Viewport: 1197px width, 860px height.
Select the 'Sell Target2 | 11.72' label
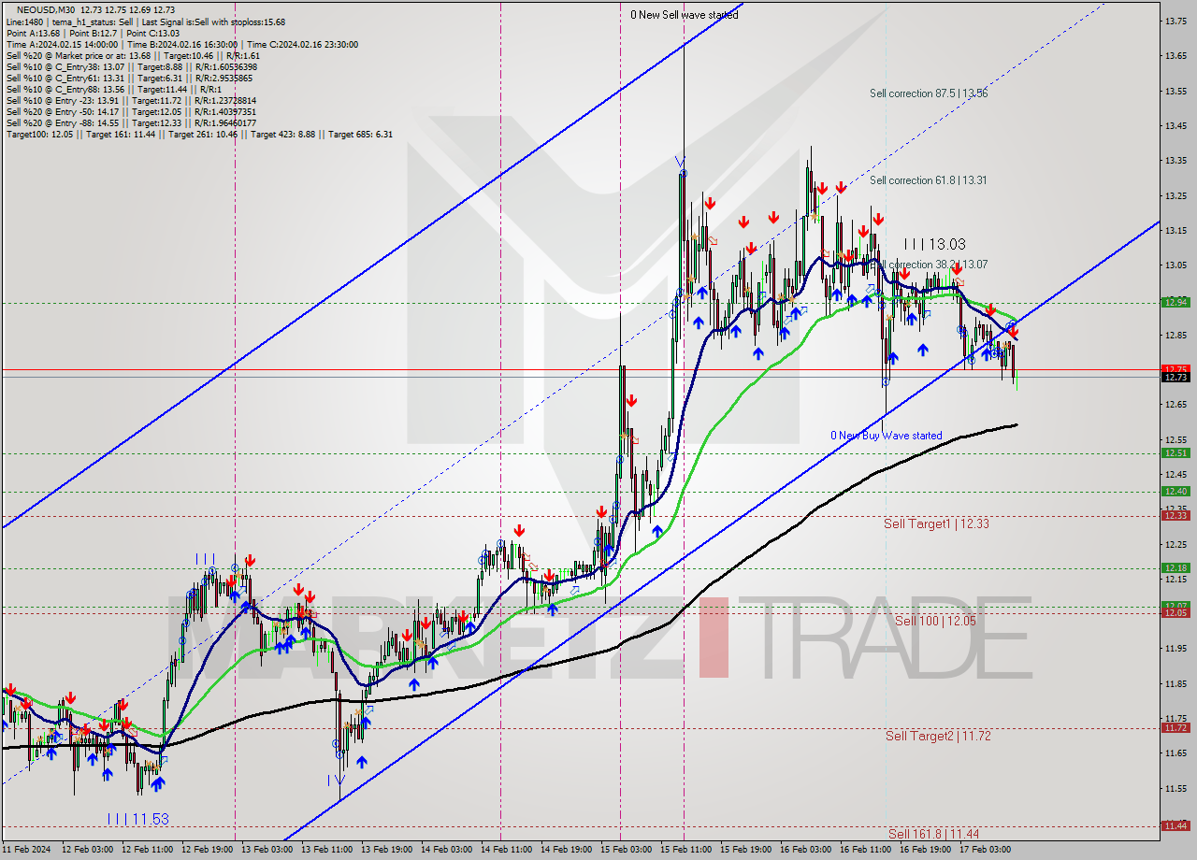[x=938, y=736]
